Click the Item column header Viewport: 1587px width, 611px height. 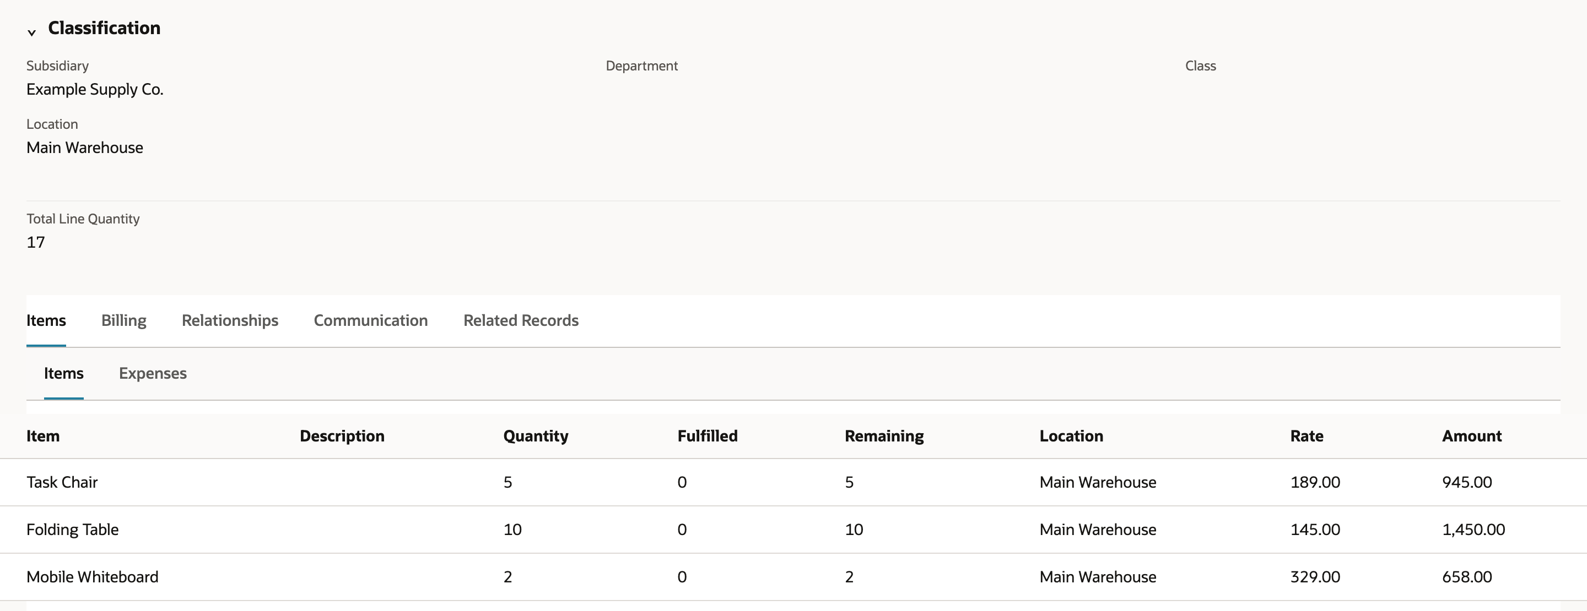(43, 437)
